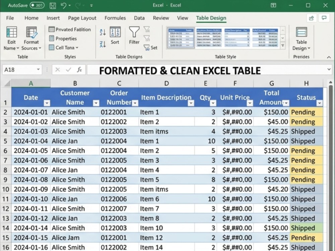Open the Total Amount filter dropdown

click(286, 103)
